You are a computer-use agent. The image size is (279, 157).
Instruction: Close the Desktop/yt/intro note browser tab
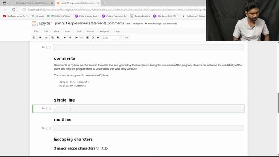(x=52, y=3)
